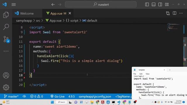Click the taskbar Search box
Screen dimensions: 187x105
[61, 102]
